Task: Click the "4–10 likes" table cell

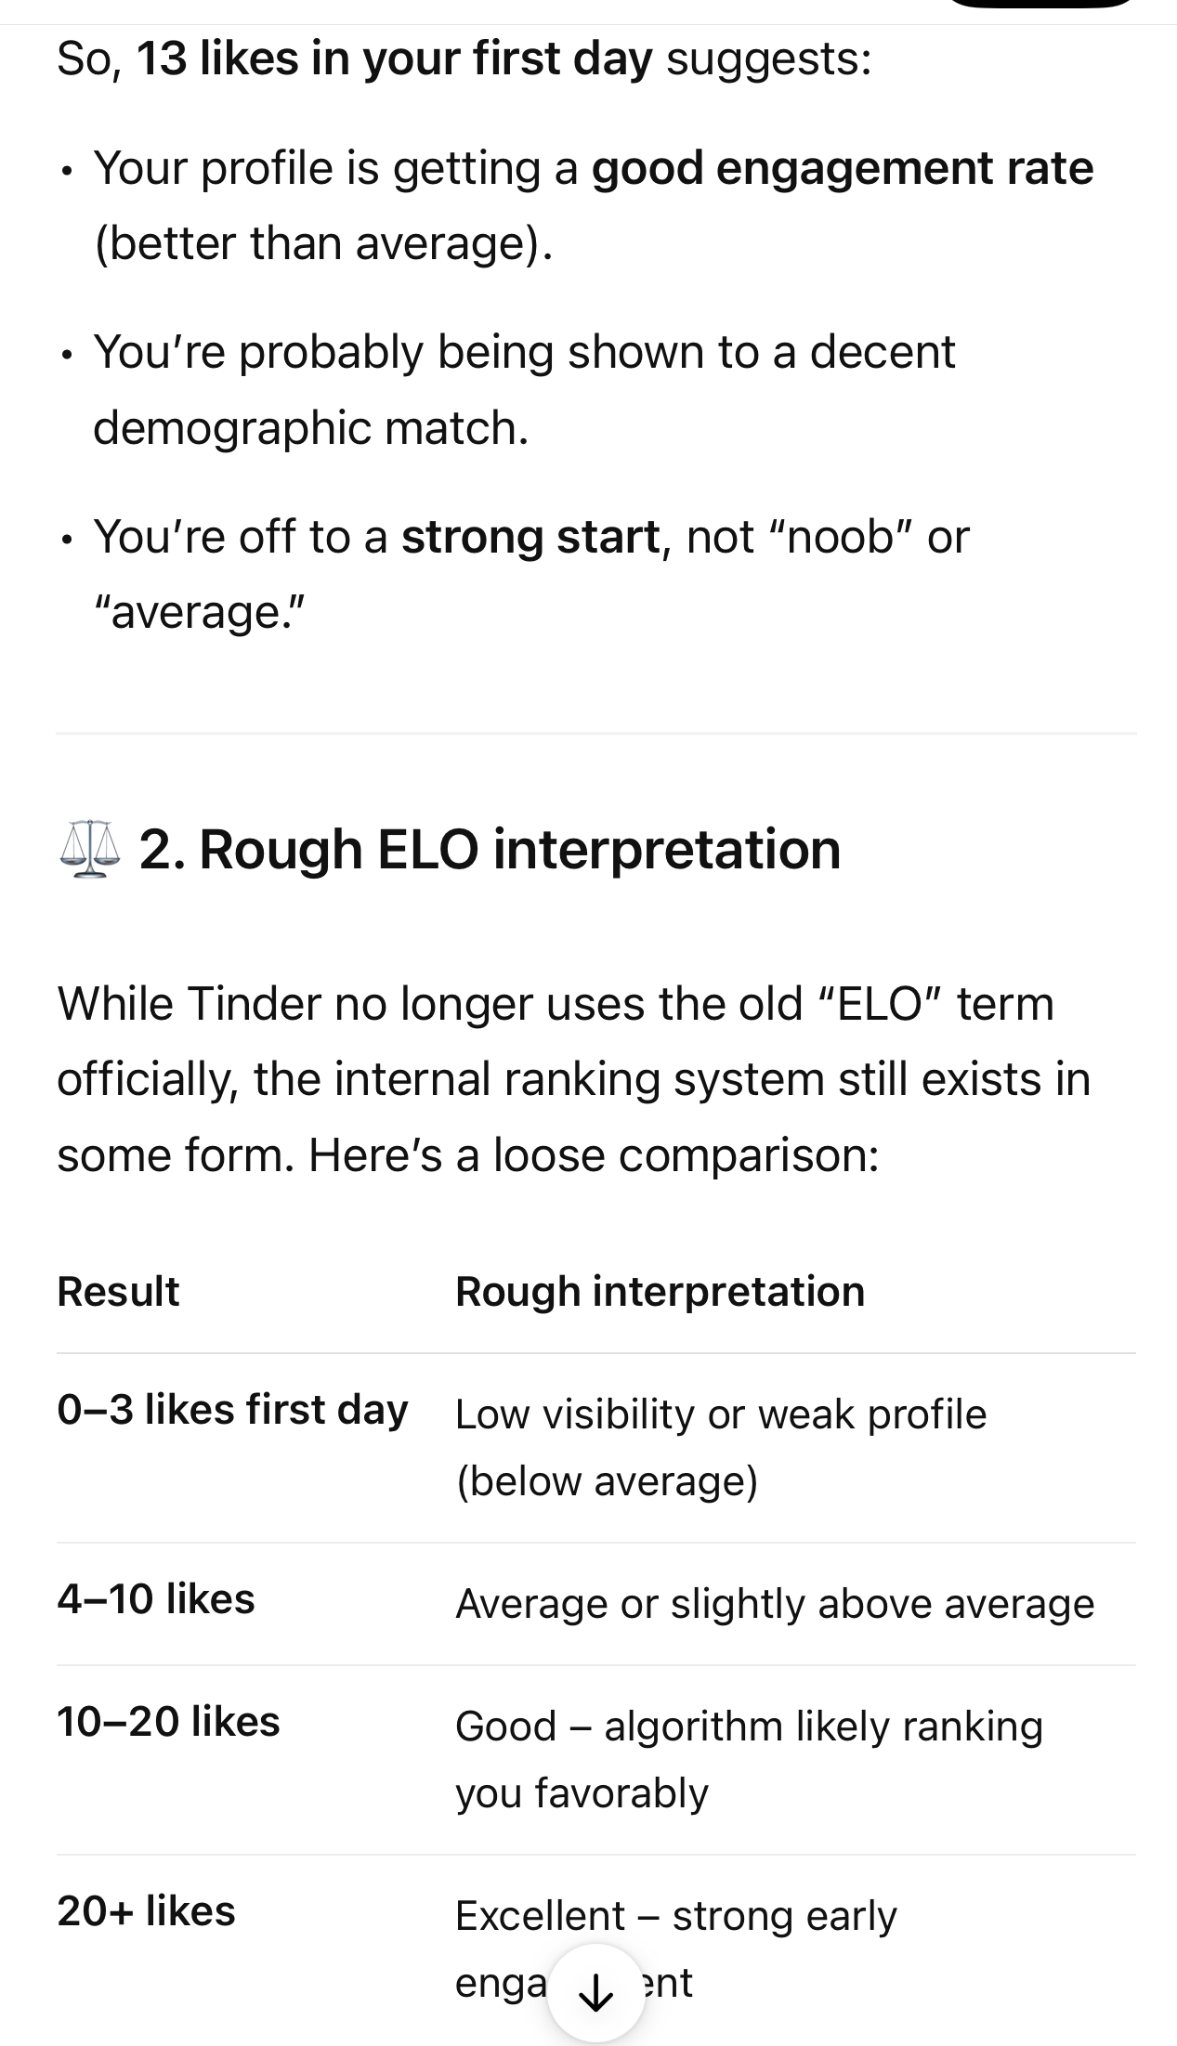Action: click(x=156, y=1598)
